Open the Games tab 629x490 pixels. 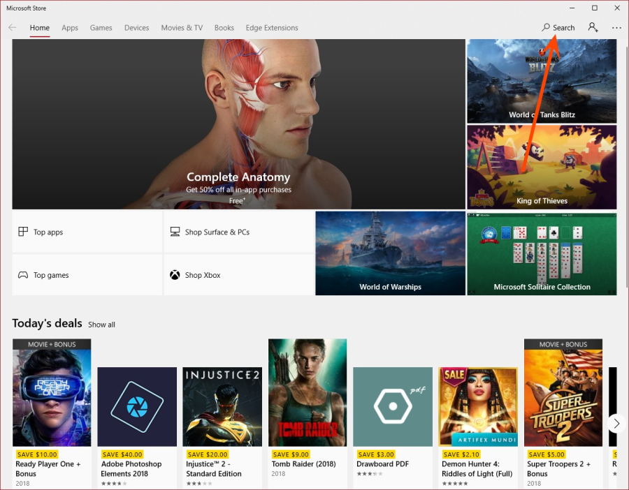(101, 28)
